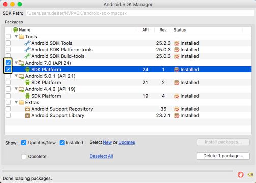Viewport: 256px width, 183px height.
Task: Check the SDK Platform API 21 checkbox
Action: coord(8,82)
